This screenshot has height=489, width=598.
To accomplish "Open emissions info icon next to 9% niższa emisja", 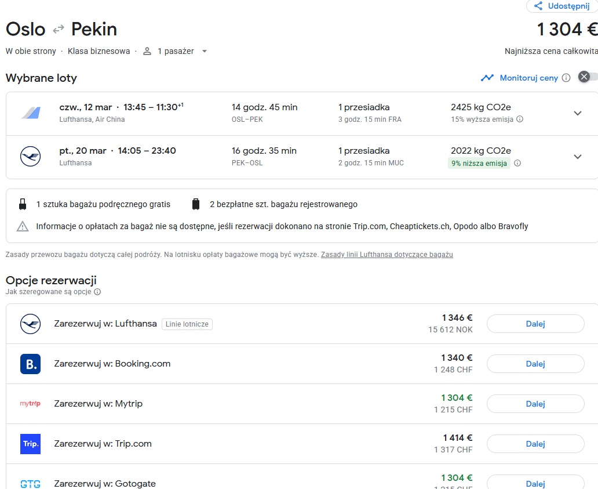I will click(517, 163).
